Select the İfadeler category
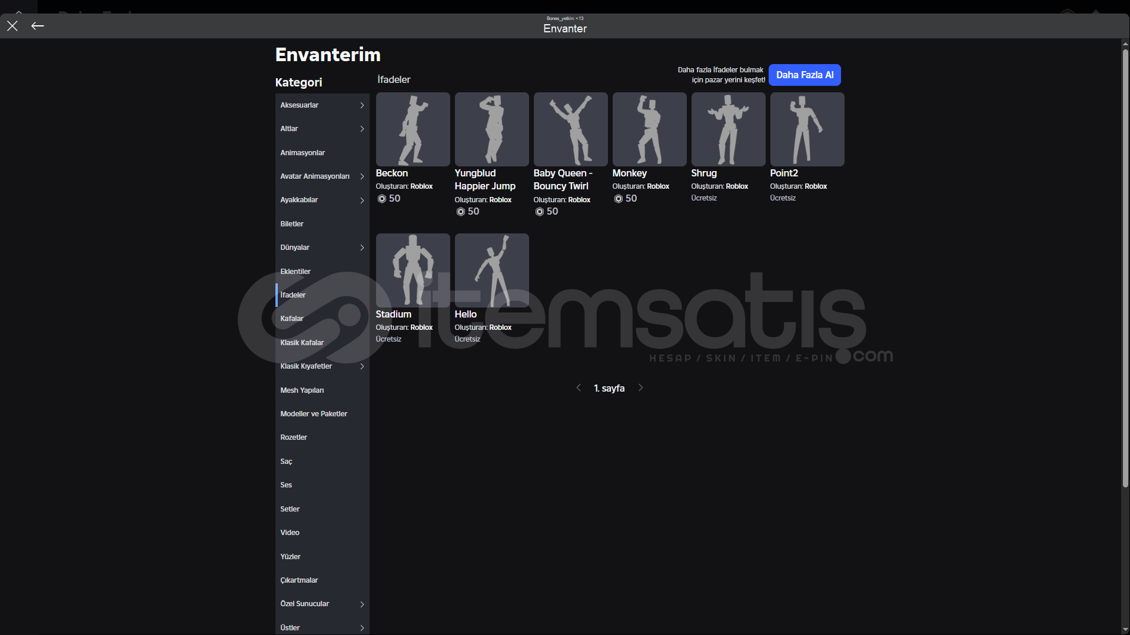Screen dimensions: 1130x635 point(323,295)
